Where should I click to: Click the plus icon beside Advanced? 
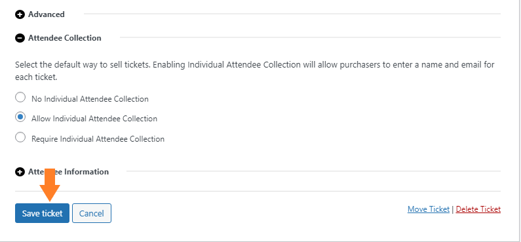pos(20,14)
